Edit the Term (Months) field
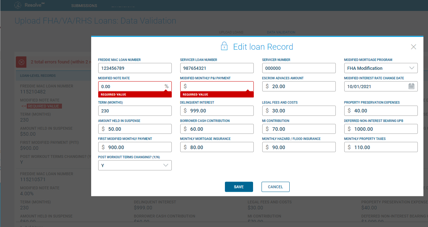Image resolution: width=428 pixels, height=227 pixels. [x=135, y=111]
